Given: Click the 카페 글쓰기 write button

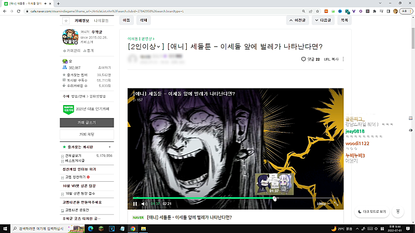Looking at the screenshot, I should click(87, 123).
